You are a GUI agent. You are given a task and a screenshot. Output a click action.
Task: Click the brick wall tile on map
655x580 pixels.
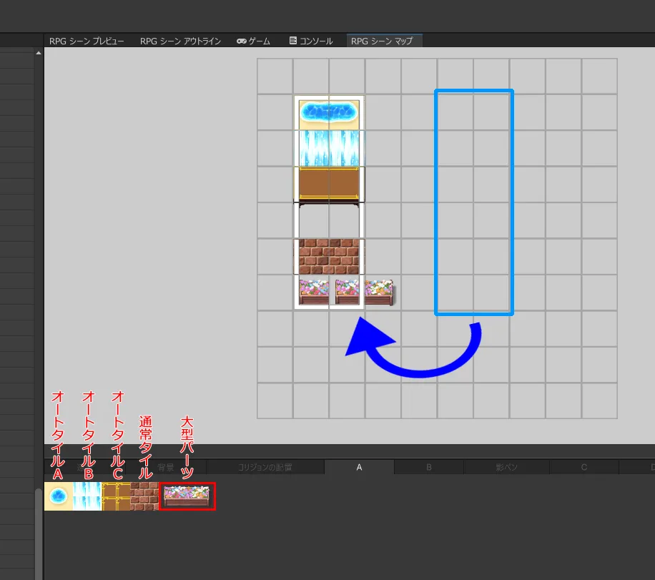tap(328, 257)
